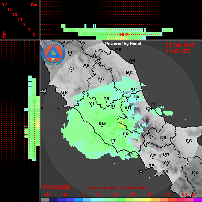Screen dimensions: 202x202
Task: Click the 'Freezing level 1.57 Km (asl)' text
Action: [117, 187]
